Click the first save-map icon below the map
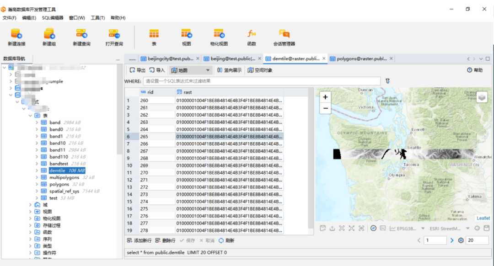This screenshot has height=266, width=494. tap(322, 228)
